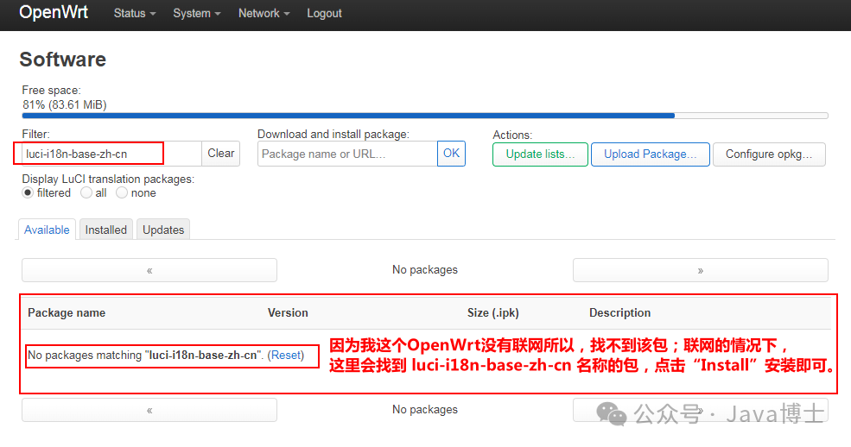
Task: Switch to the Updates tab
Action: point(163,230)
